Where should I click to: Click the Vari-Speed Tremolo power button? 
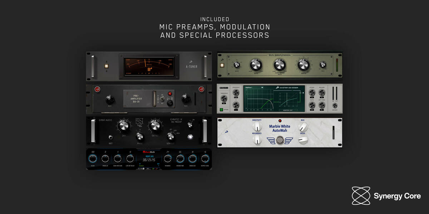222,66
